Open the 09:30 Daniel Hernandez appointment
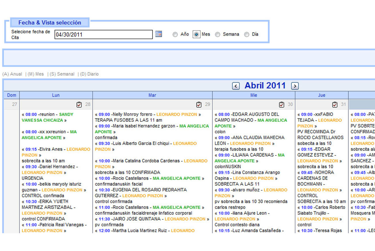Image resolution: width=375 pixels, height=251 pixels. pyautogui.click(x=50, y=169)
